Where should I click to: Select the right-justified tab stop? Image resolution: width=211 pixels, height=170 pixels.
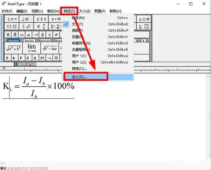25,64
